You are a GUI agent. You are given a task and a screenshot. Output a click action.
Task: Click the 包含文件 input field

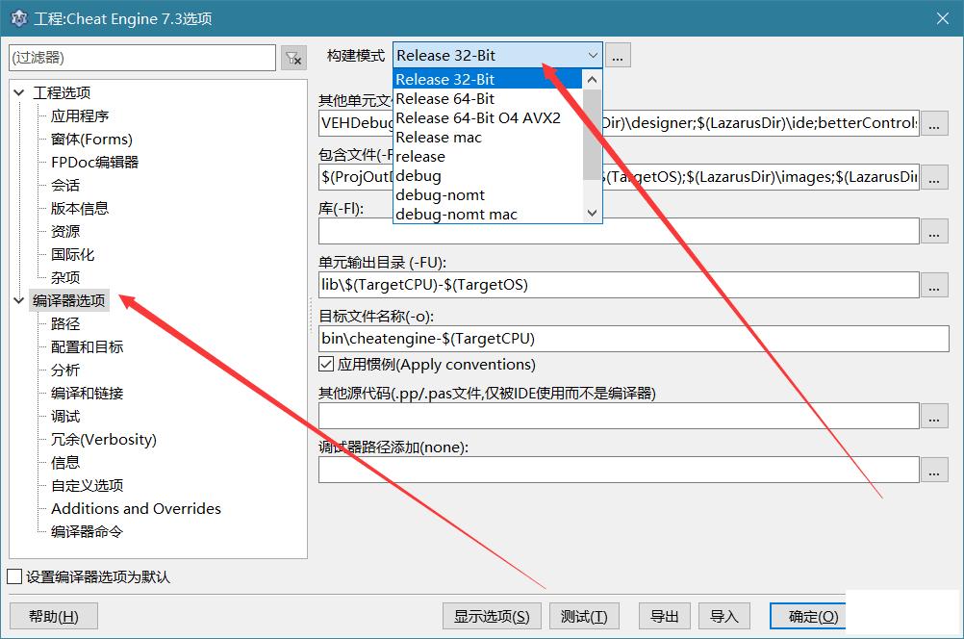click(620, 177)
